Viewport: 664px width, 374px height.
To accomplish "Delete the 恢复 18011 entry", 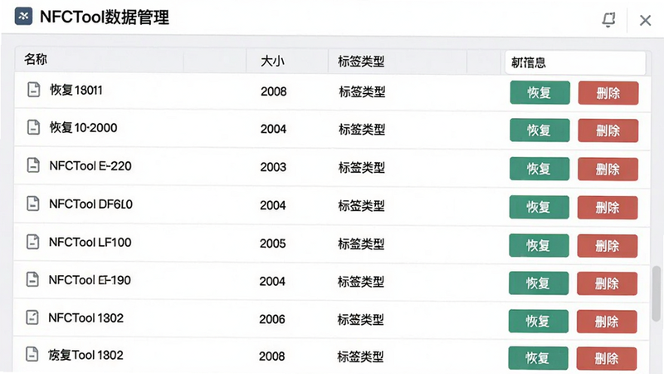I will point(608,93).
